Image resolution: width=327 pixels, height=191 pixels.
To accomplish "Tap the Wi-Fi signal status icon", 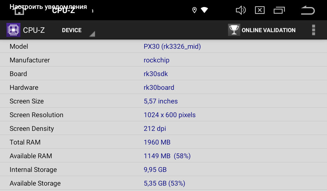I will [204, 10].
